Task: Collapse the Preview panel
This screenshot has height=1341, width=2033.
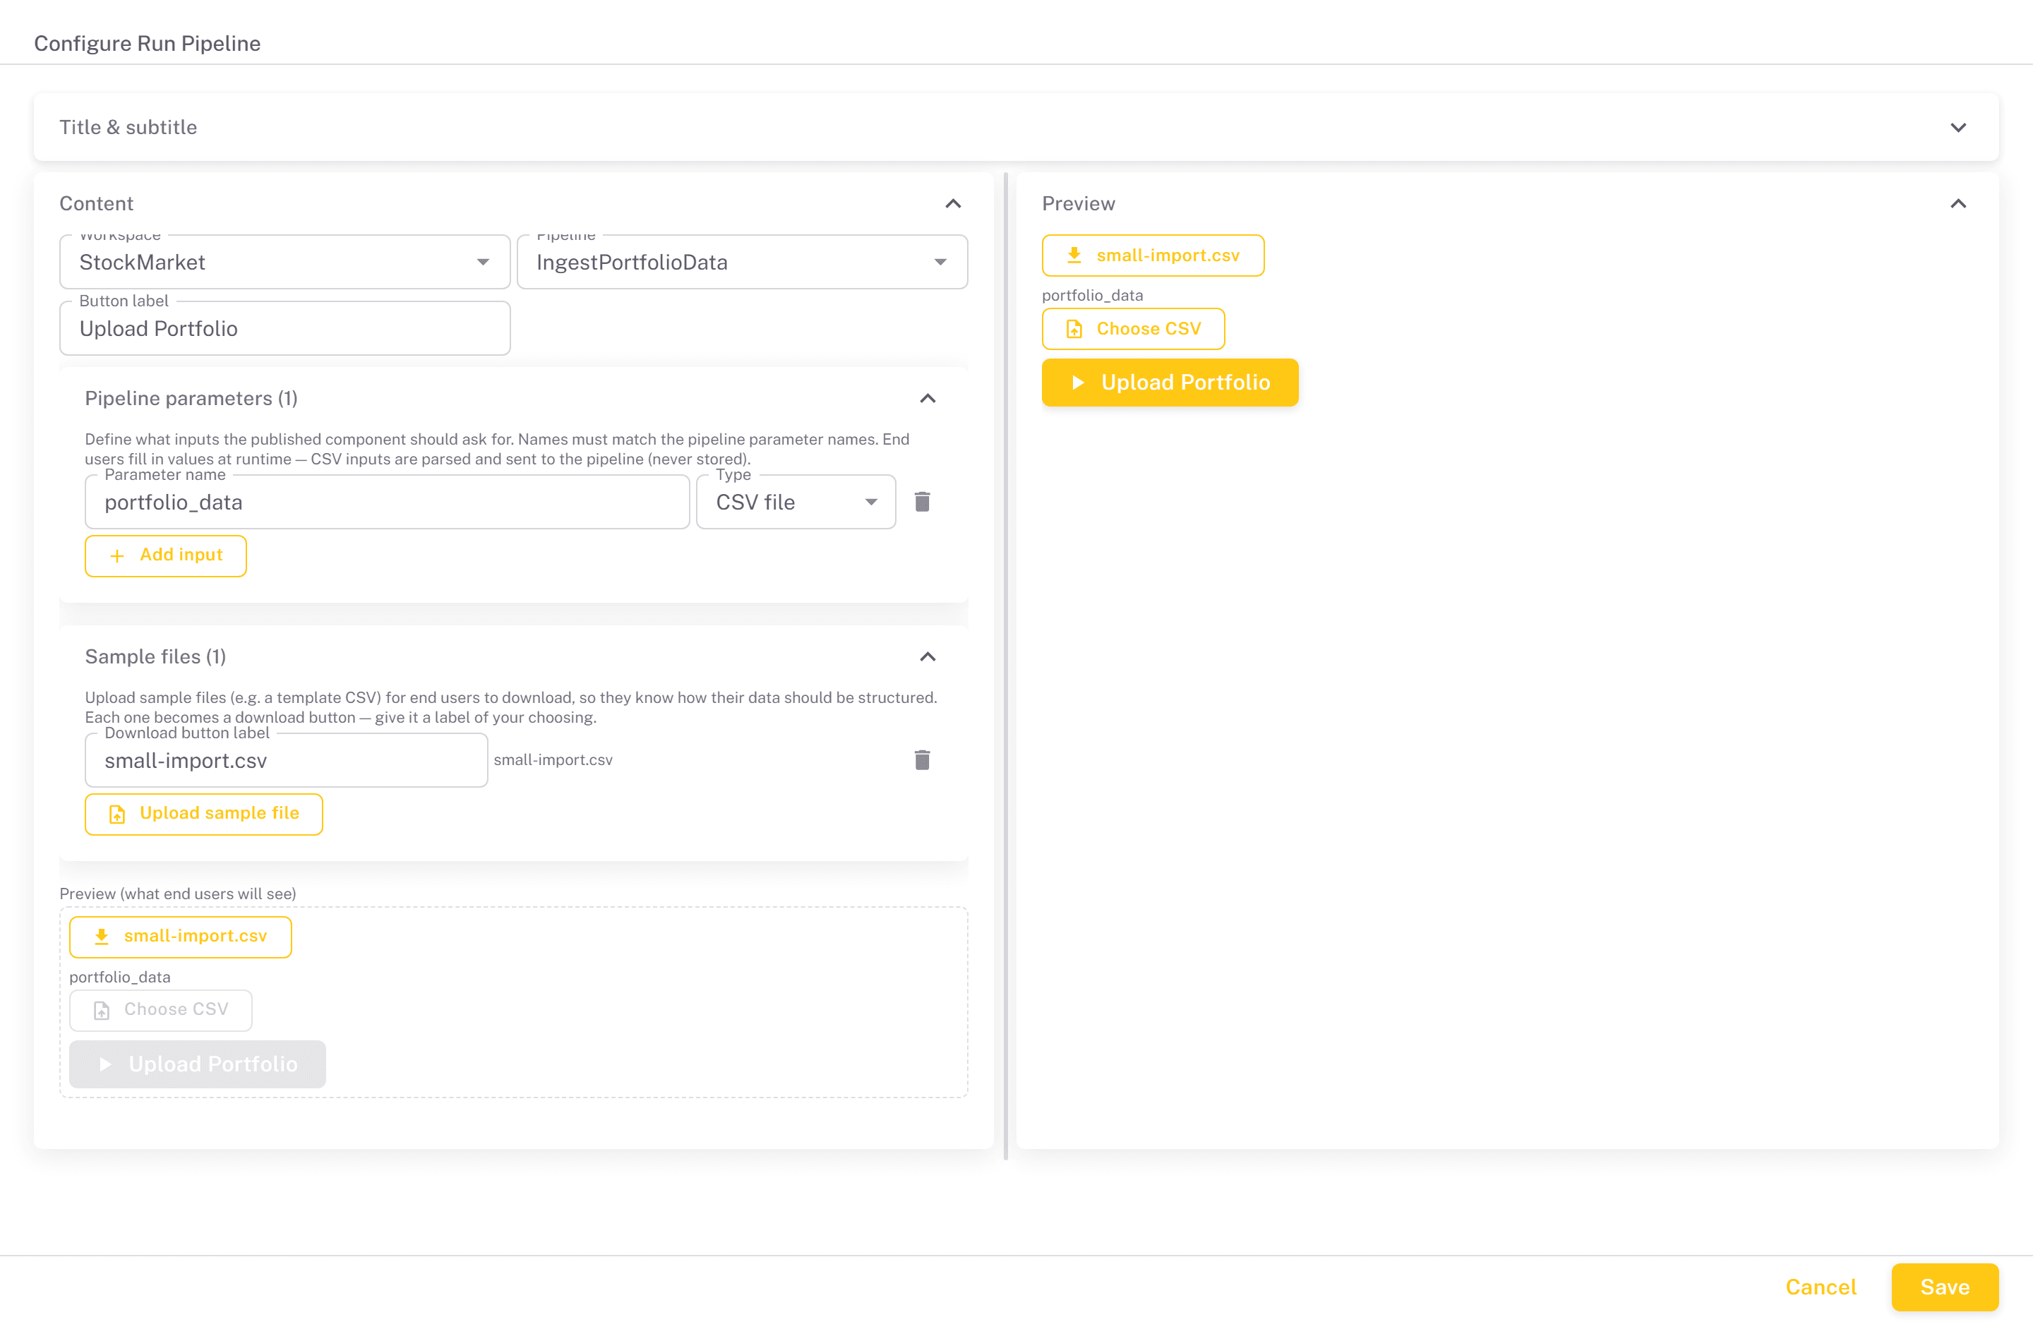Action: (1957, 203)
